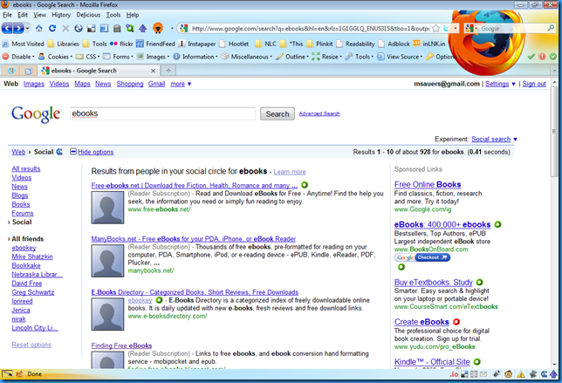The width and height of the screenshot is (562, 383).
Task: Expand the Google 'more' services dropdown
Action: (x=189, y=84)
